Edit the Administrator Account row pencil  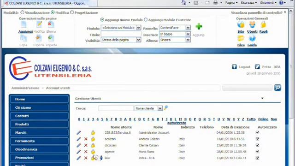coord(79,133)
